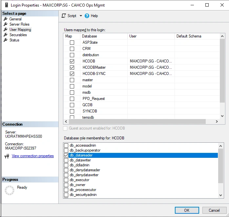The width and height of the screenshot is (229, 217).
Task: Click the Script toolbar icon
Action: 64,16
